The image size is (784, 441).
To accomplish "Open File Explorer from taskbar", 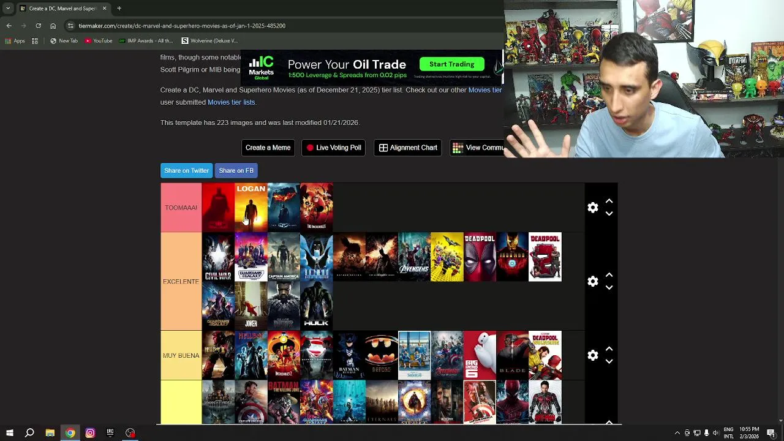I will [x=50, y=433].
